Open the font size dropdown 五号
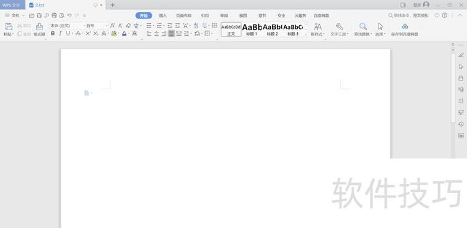467x228 pixels. pos(97,26)
